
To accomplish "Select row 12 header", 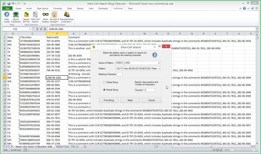I will [5, 78].
